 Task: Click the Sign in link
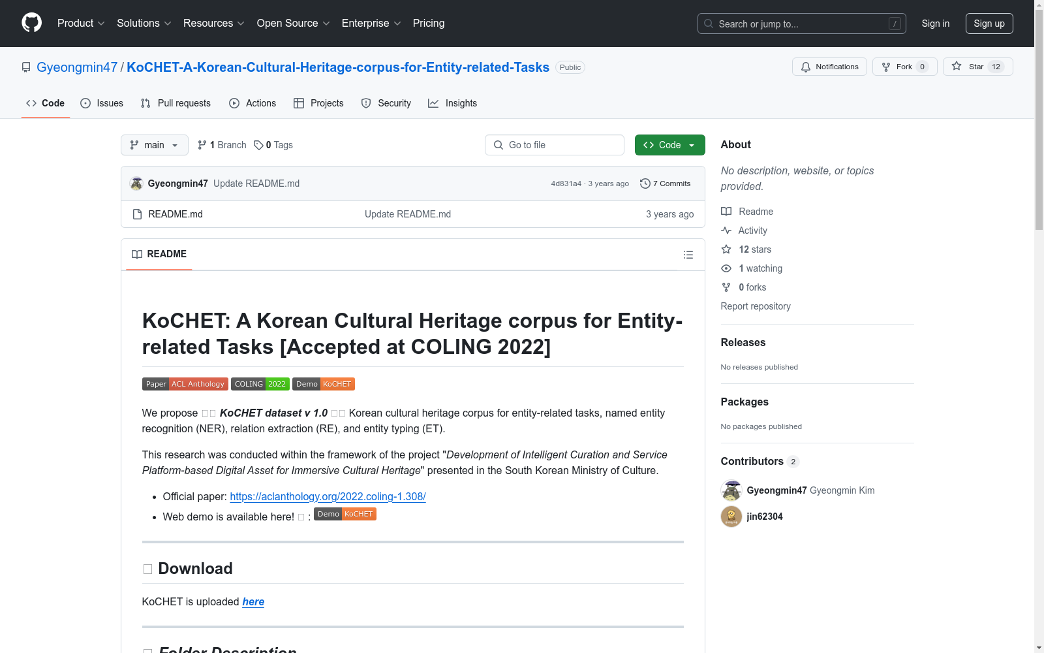[x=936, y=24]
